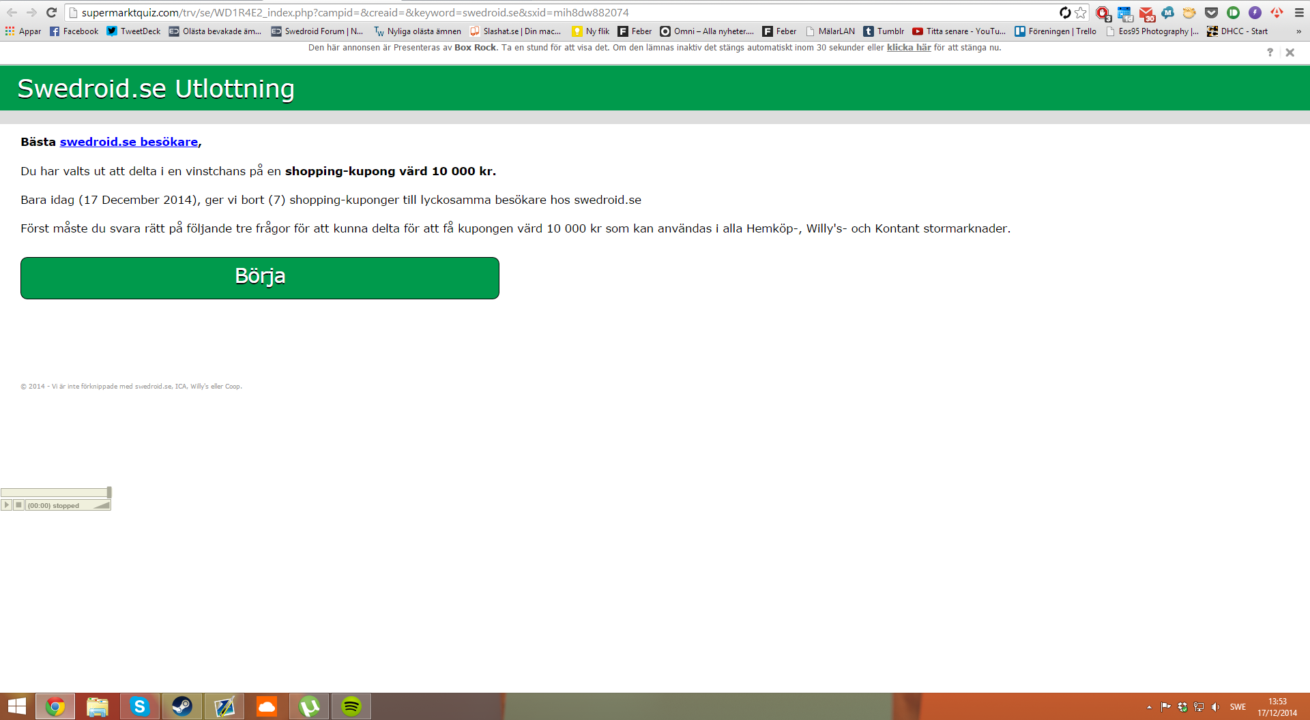1310x720 pixels.
Task: Open the network tray icon
Action: coord(1199,707)
